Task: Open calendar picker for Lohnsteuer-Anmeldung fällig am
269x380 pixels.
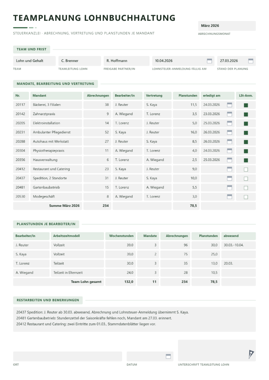Action: tap(209, 61)
